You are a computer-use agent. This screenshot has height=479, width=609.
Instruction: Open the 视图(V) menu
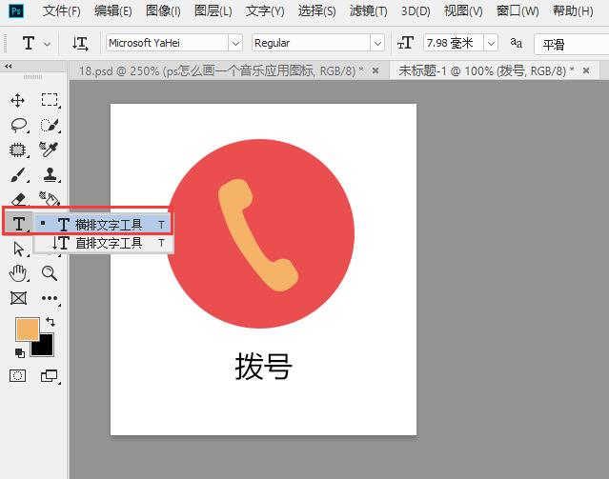[x=463, y=10]
